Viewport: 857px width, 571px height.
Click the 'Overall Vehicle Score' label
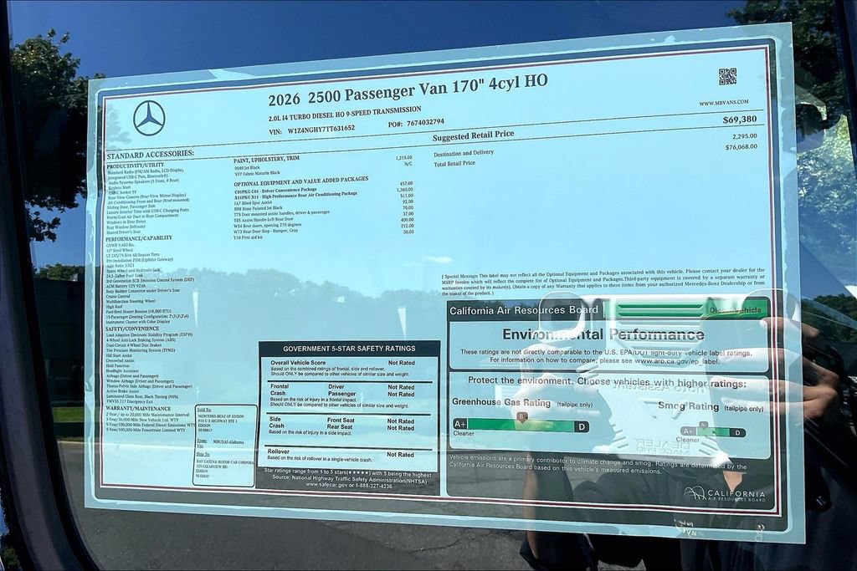coord(298,363)
